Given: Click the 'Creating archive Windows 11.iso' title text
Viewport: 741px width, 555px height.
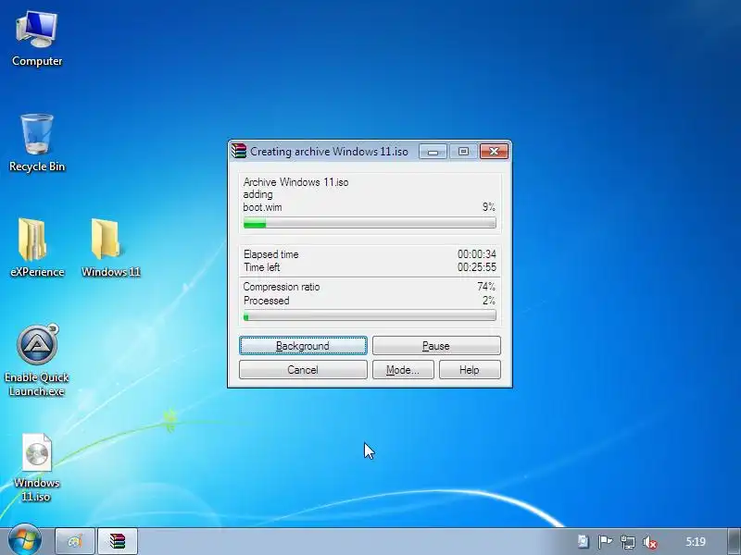Looking at the screenshot, I should [329, 152].
